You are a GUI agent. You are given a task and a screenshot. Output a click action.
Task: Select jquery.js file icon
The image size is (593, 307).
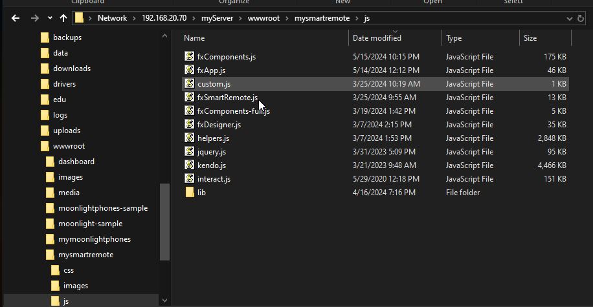(190, 151)
